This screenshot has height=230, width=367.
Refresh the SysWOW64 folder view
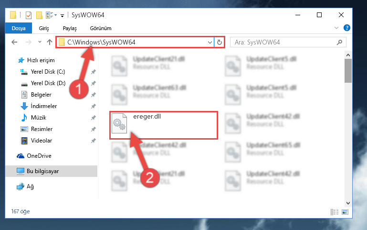coord(220,42)
